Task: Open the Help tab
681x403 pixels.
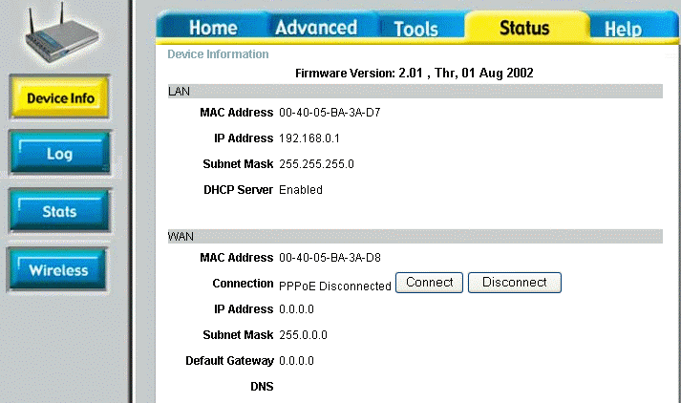Action: [x=623, y=30]
